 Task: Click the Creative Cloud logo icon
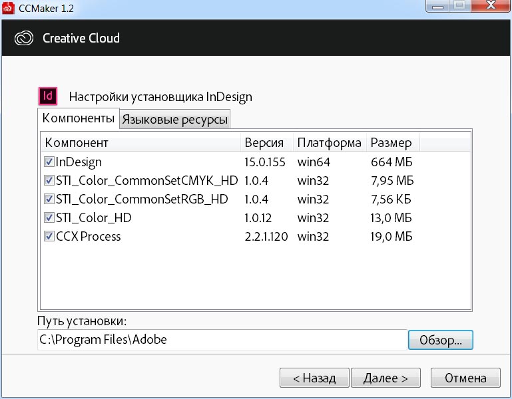[24, 38]
